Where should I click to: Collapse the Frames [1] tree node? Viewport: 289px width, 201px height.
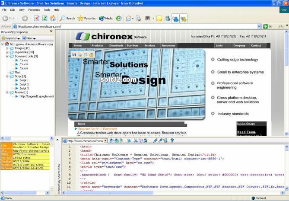point(7,93)
